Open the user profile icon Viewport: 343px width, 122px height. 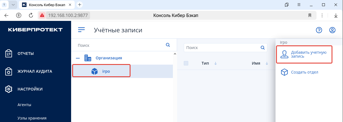point(332,30)
